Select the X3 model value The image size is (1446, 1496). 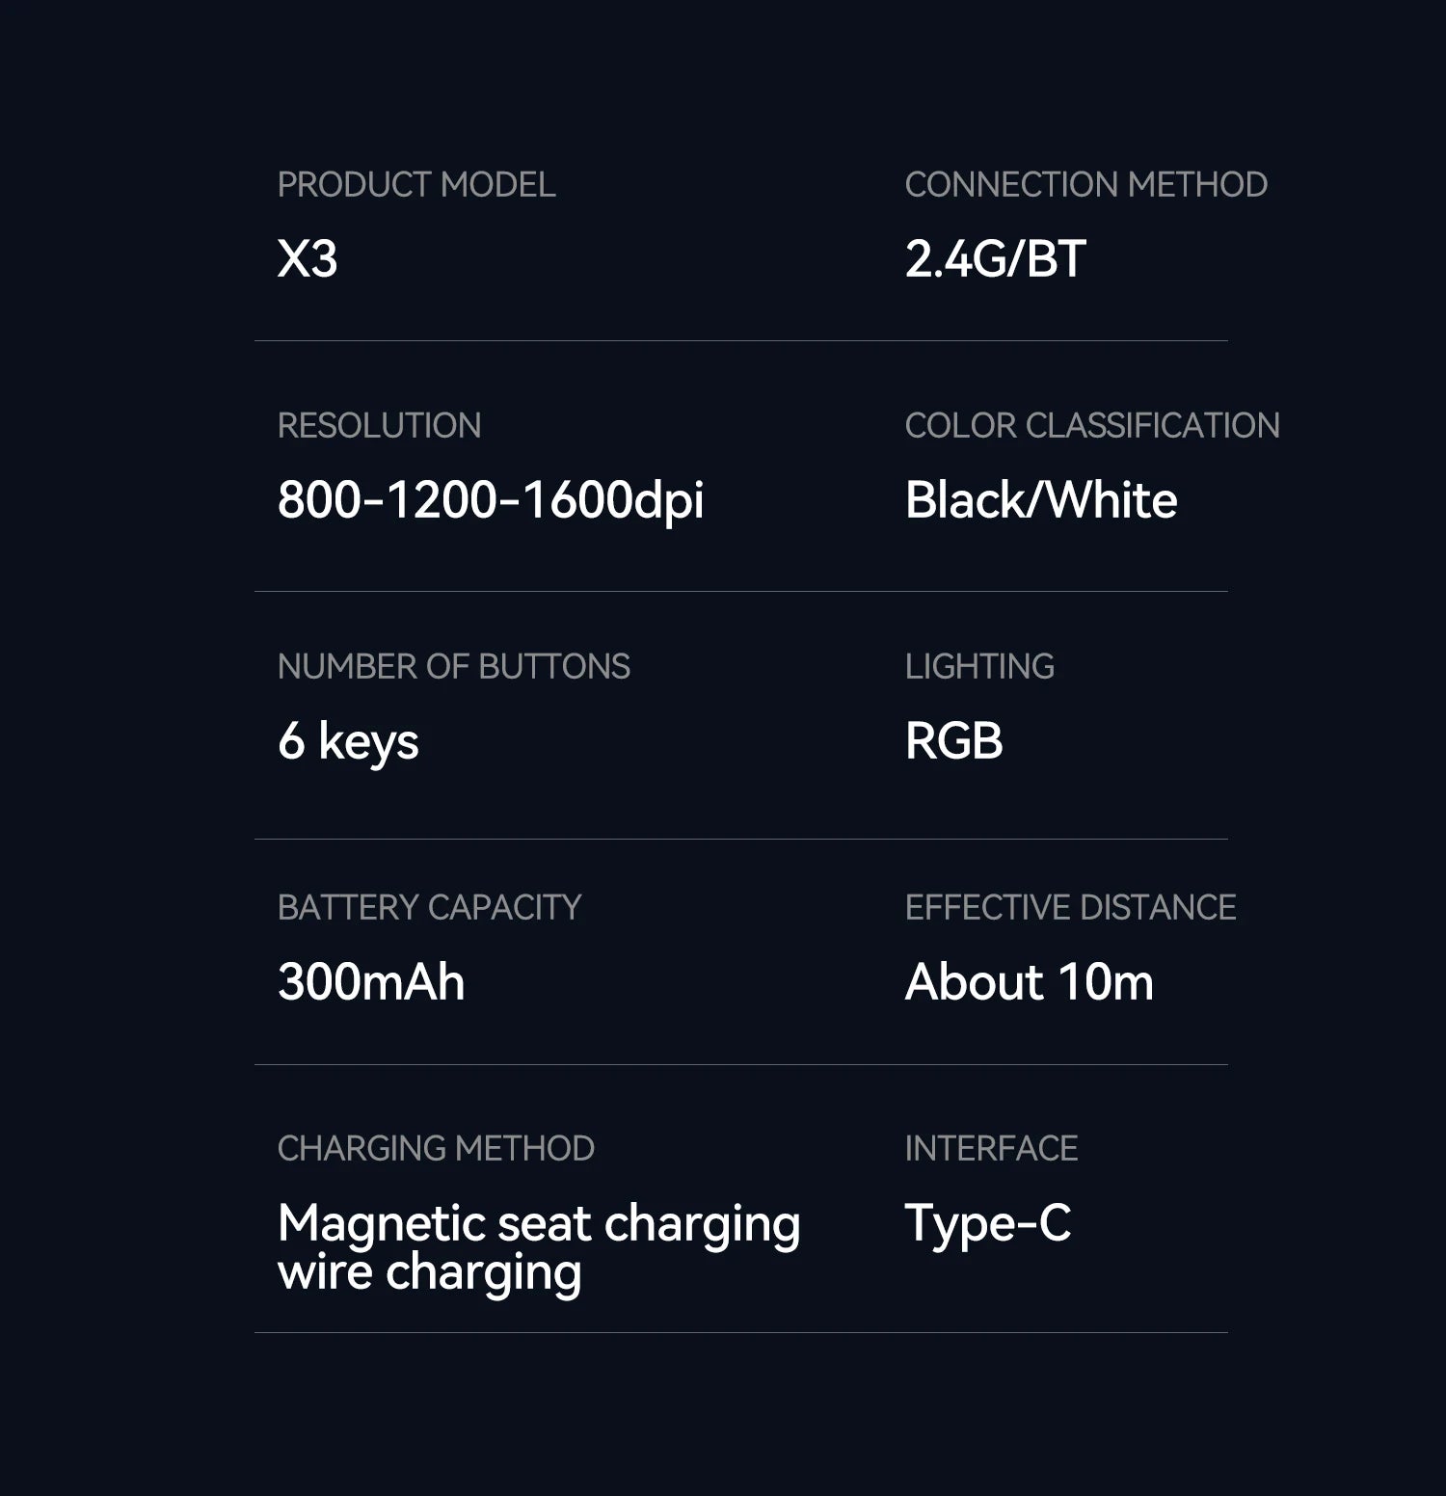click(308, 258)
